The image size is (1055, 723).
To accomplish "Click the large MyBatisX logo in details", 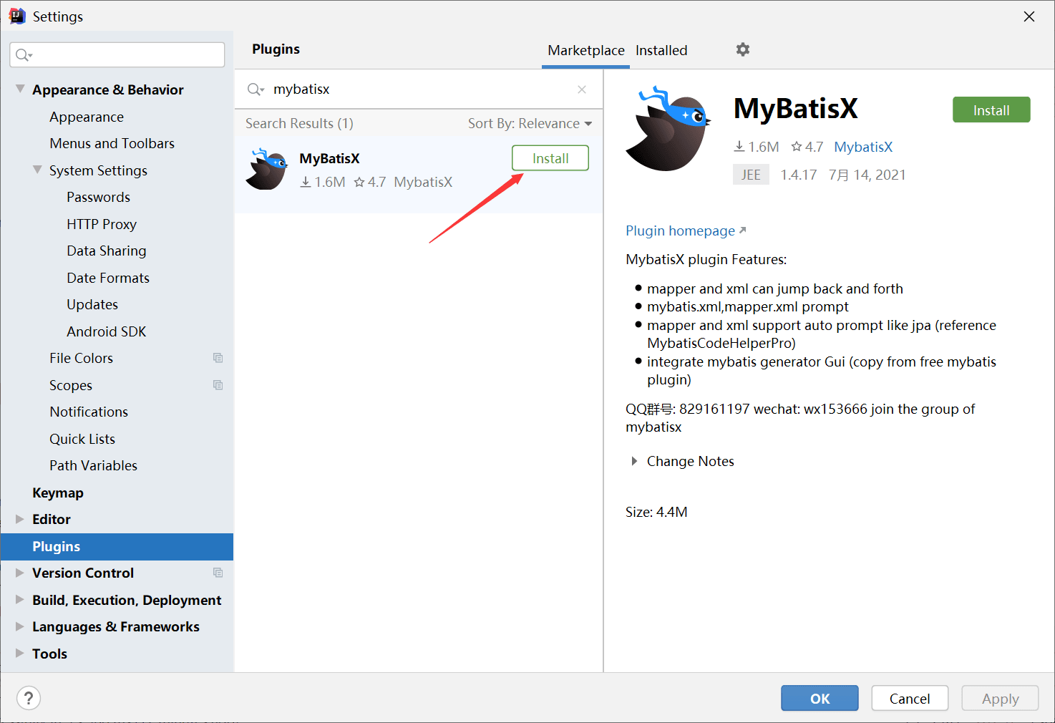I will tap(669, 130).
